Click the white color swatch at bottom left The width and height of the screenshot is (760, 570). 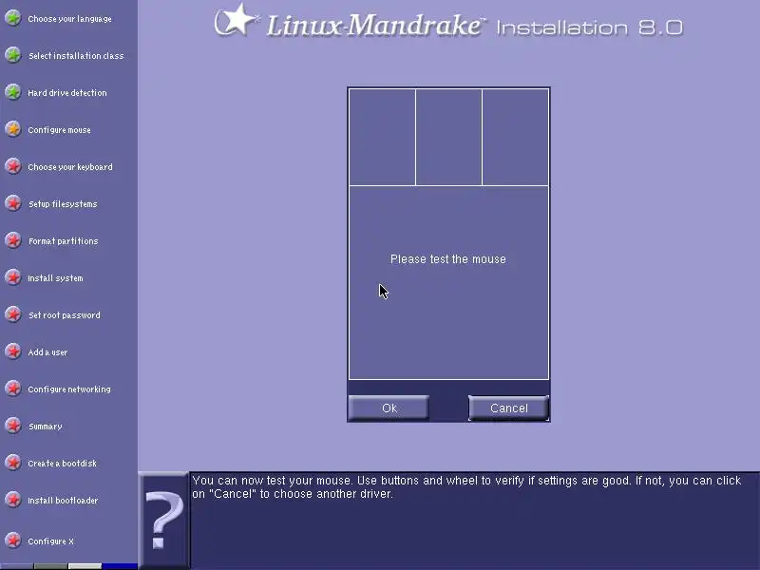click(x=85, y=566)
